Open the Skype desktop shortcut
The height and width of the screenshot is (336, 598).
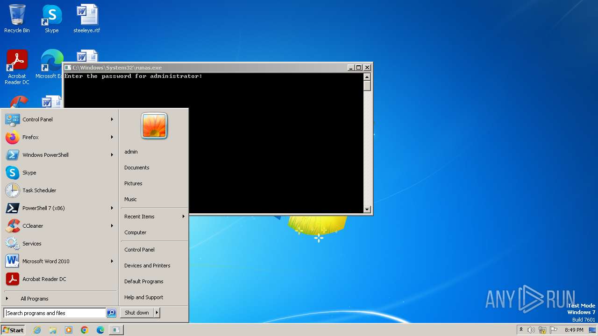51,19
